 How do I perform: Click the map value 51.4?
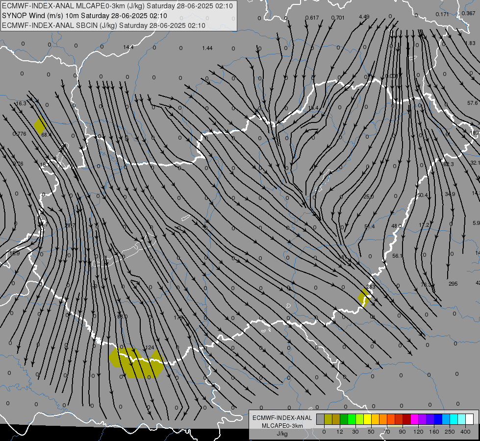tap(370, 226)
